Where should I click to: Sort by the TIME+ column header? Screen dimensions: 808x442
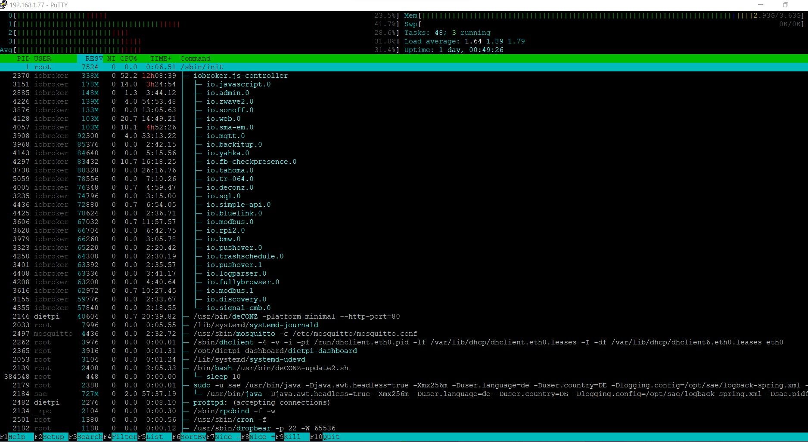161,58
